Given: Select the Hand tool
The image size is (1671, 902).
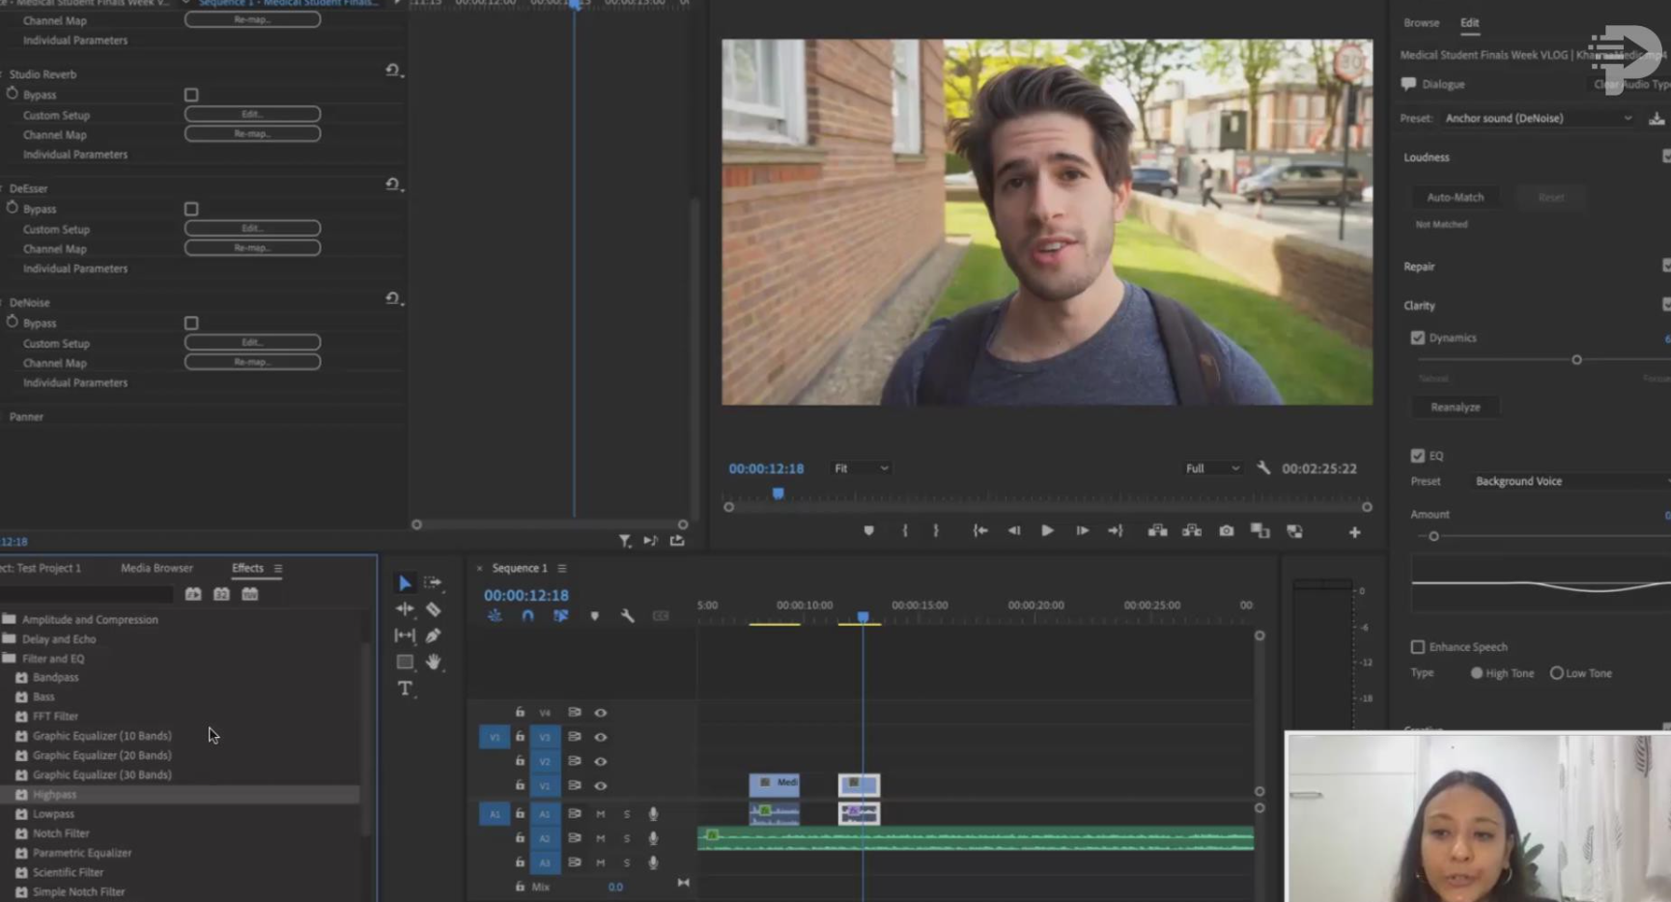Looking at the screenshot, I should coord(434,662).
